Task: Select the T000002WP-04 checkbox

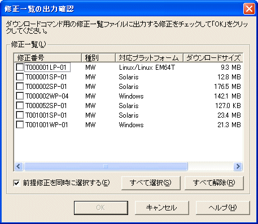Action: click(20, 96)
